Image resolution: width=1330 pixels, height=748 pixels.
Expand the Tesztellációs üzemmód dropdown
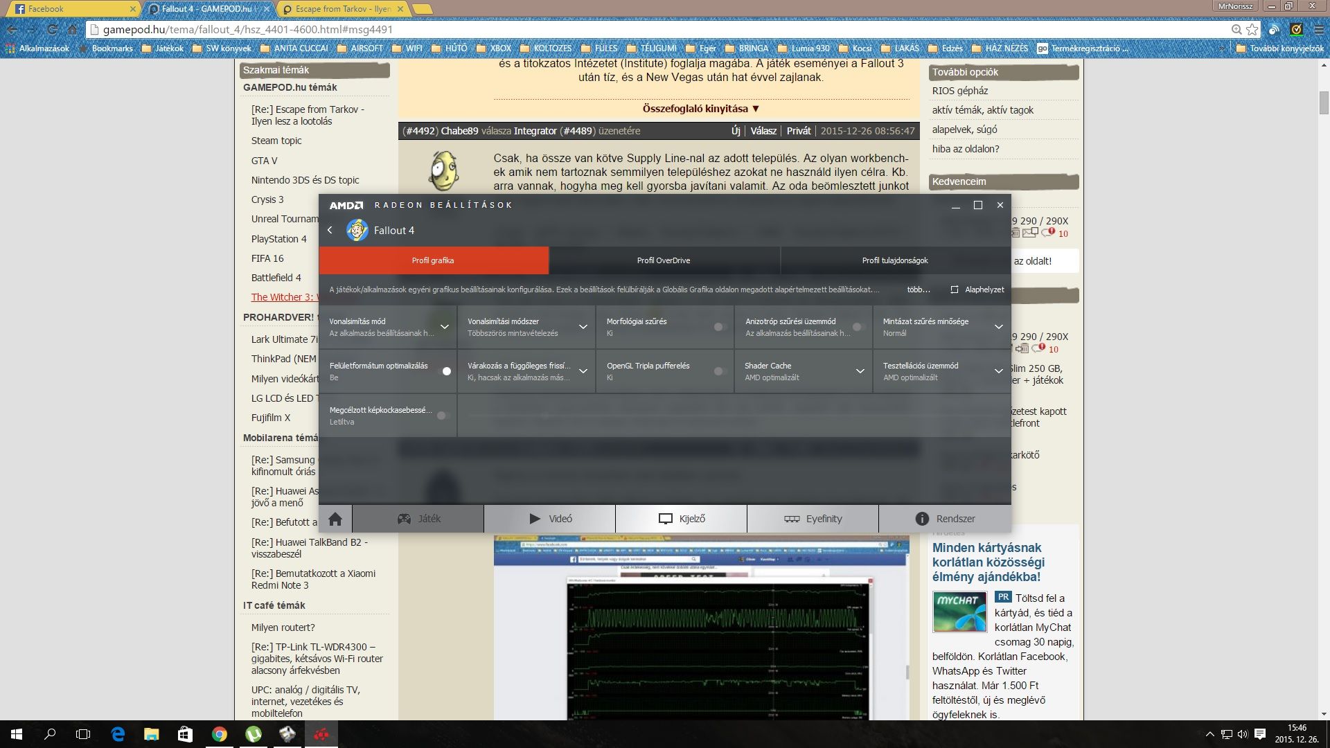tap(998, 371)
